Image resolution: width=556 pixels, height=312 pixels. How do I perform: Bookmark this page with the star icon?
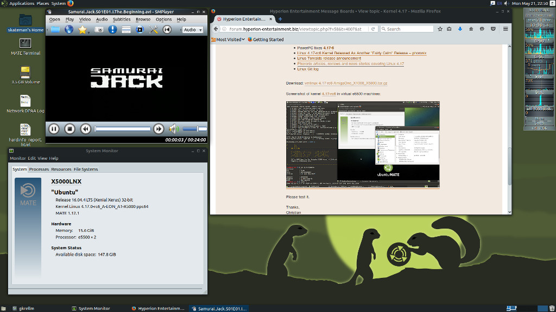[x=440, y=29]
